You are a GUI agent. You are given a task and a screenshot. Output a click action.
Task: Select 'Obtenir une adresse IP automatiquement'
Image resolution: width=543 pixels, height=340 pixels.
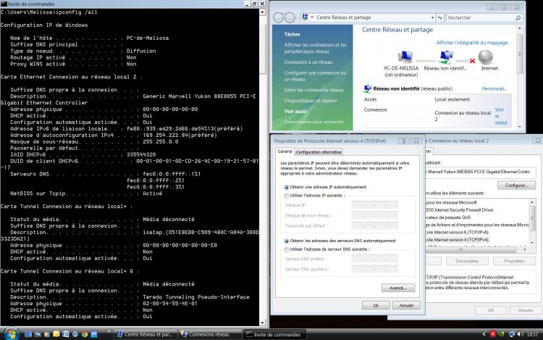pyautogui.click(x=287, y=187)
